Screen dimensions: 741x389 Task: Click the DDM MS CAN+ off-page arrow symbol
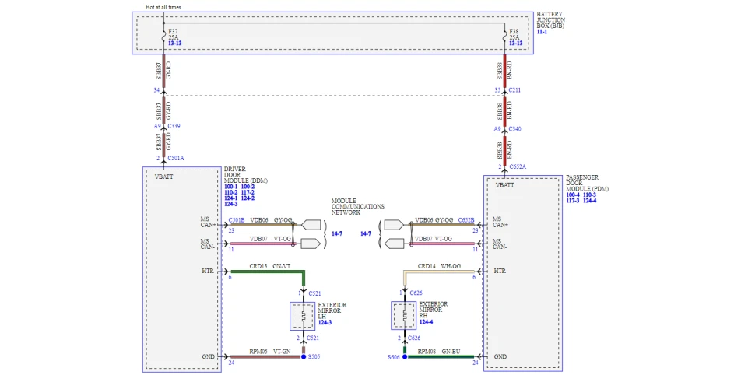(x=311, y=225)
